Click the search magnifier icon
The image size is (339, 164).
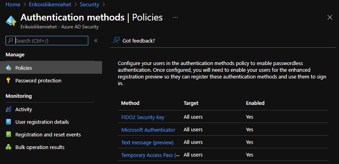tap(10, 41)
